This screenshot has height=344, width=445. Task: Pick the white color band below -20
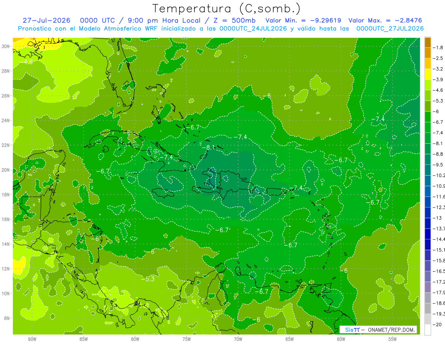(428, 330)
